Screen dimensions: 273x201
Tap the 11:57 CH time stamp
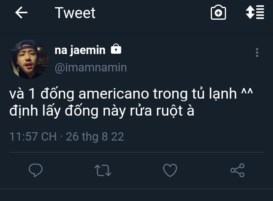click(33, 137)
